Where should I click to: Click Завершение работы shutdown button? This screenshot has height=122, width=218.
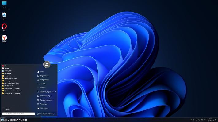44,114
